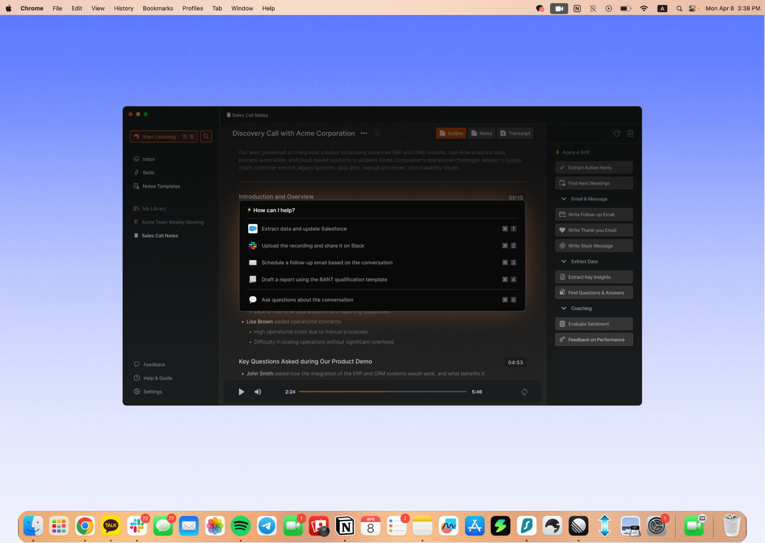Switch to the Notes tab

(481, 133)
